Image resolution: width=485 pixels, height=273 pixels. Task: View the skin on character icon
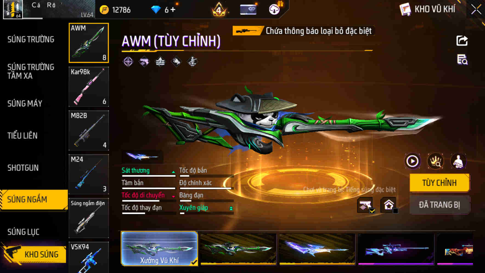point(458,161)
